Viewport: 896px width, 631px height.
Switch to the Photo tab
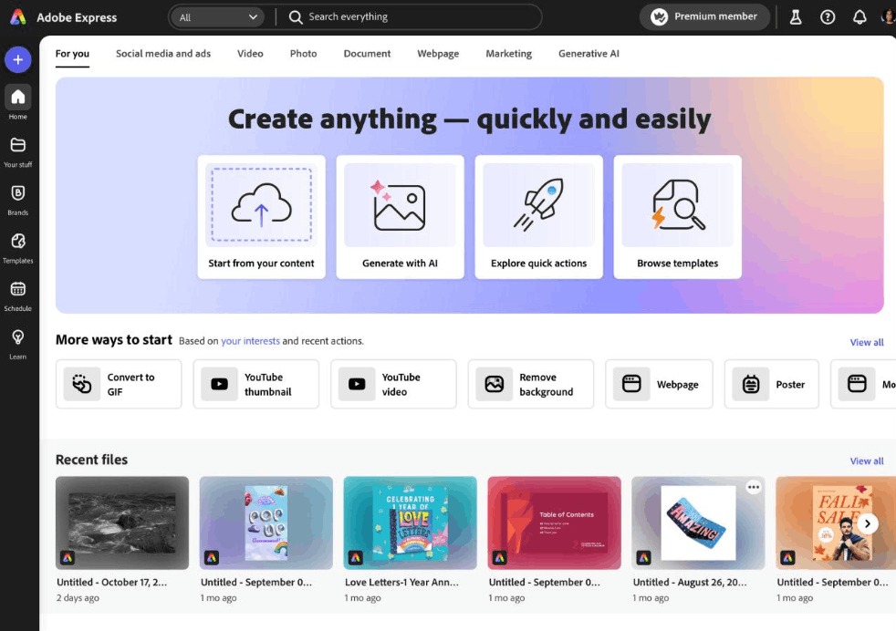pyautogui.click(x=303, y=54)
